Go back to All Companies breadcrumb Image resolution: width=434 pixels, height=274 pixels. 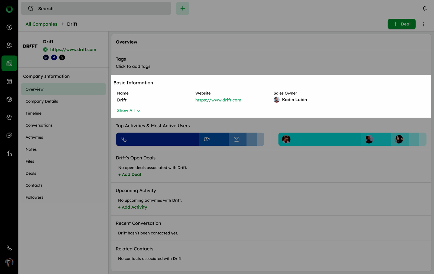pyautogui.click(x=41, y=24)
